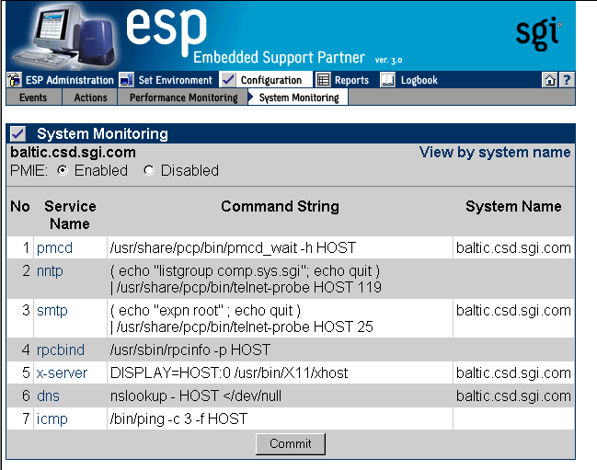597x470 pixels.
Task: Open the smtp service link
Action: point(52,311)
